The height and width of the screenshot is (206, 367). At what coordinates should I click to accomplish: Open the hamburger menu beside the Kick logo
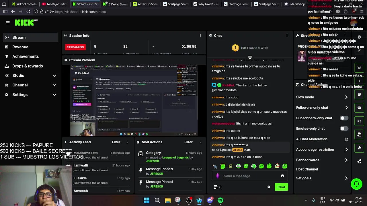[x=8, y=23]
